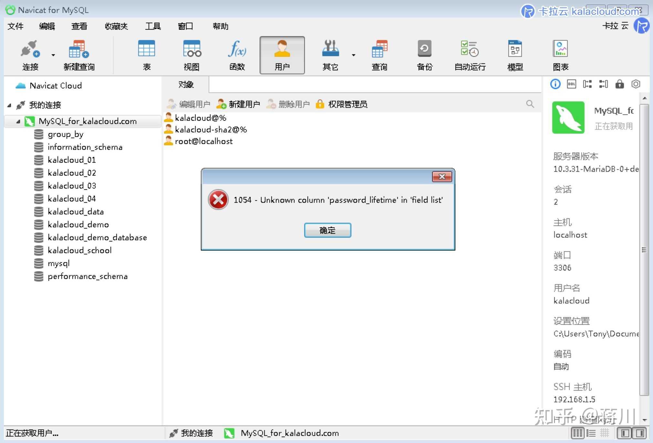Switch to detail view in status bar
This screenshot has height=443, width=653.
coord(605,433)
